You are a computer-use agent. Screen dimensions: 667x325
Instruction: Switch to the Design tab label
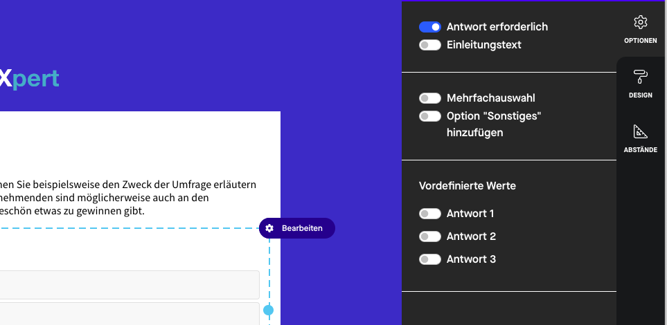640,95
